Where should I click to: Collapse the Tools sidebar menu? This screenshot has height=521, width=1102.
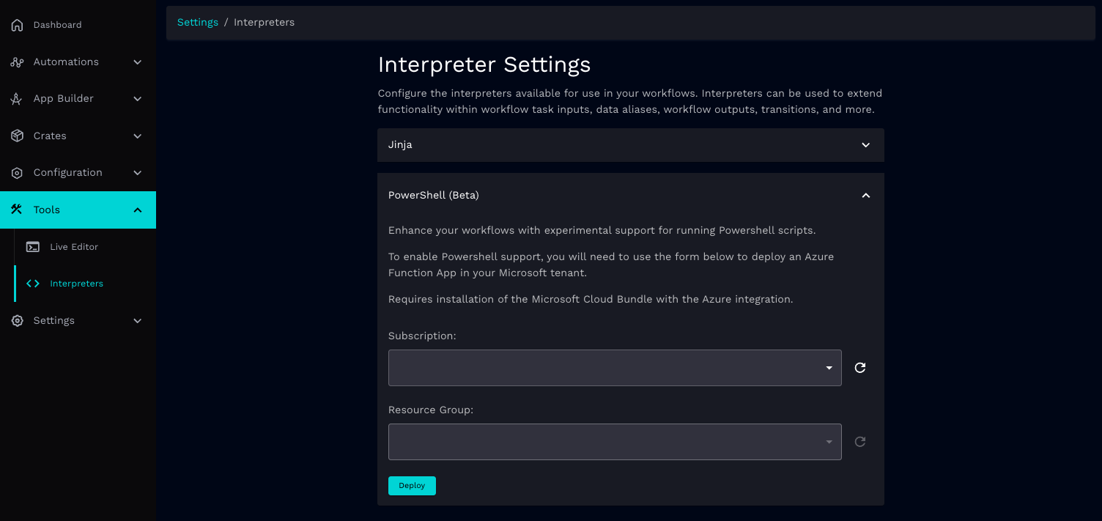(137, 210)
